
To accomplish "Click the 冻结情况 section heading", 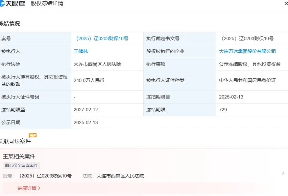I will (10, 24).
